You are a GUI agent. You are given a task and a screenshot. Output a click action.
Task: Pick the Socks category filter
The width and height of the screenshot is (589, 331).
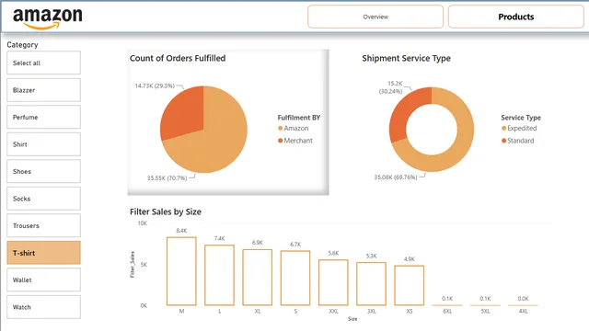point(43,199)
